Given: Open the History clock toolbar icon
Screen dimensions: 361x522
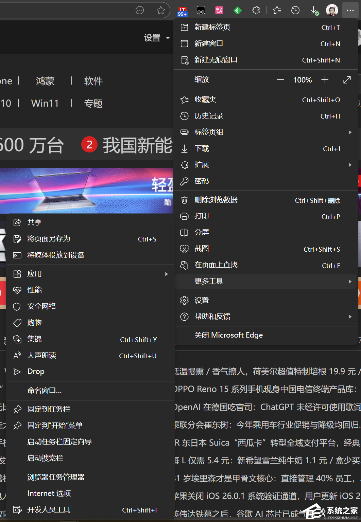Looking at the screenshot, I should 295,10.
